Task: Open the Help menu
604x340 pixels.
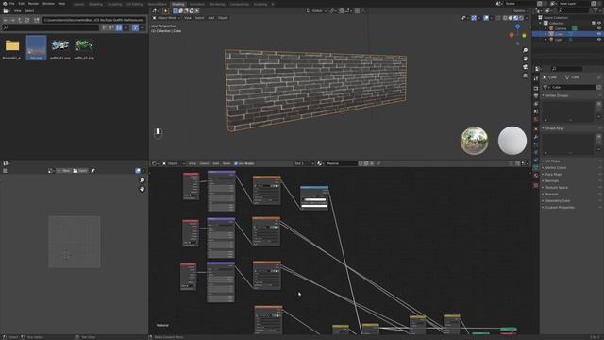Action: pos(61,4)
